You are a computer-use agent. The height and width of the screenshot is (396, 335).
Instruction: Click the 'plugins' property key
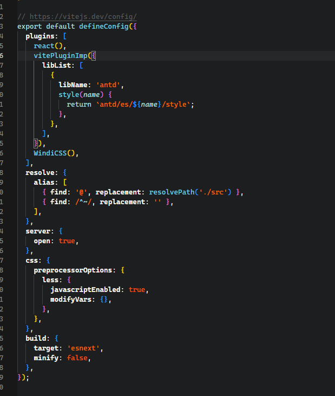(40, 36)
